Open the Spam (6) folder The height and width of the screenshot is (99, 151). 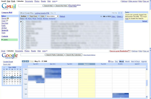[5, 30]
